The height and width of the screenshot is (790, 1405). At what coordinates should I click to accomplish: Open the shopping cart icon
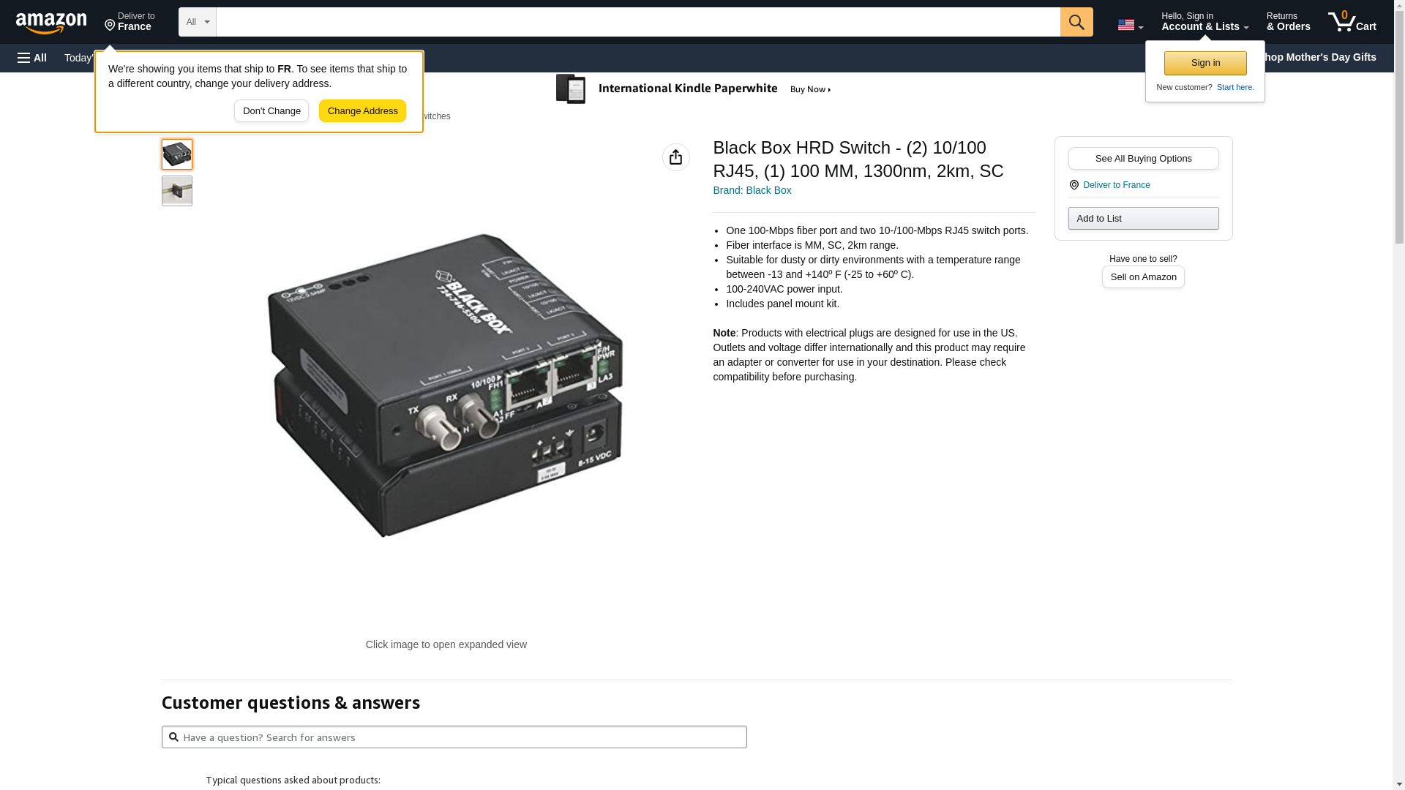coord(1351,22)
